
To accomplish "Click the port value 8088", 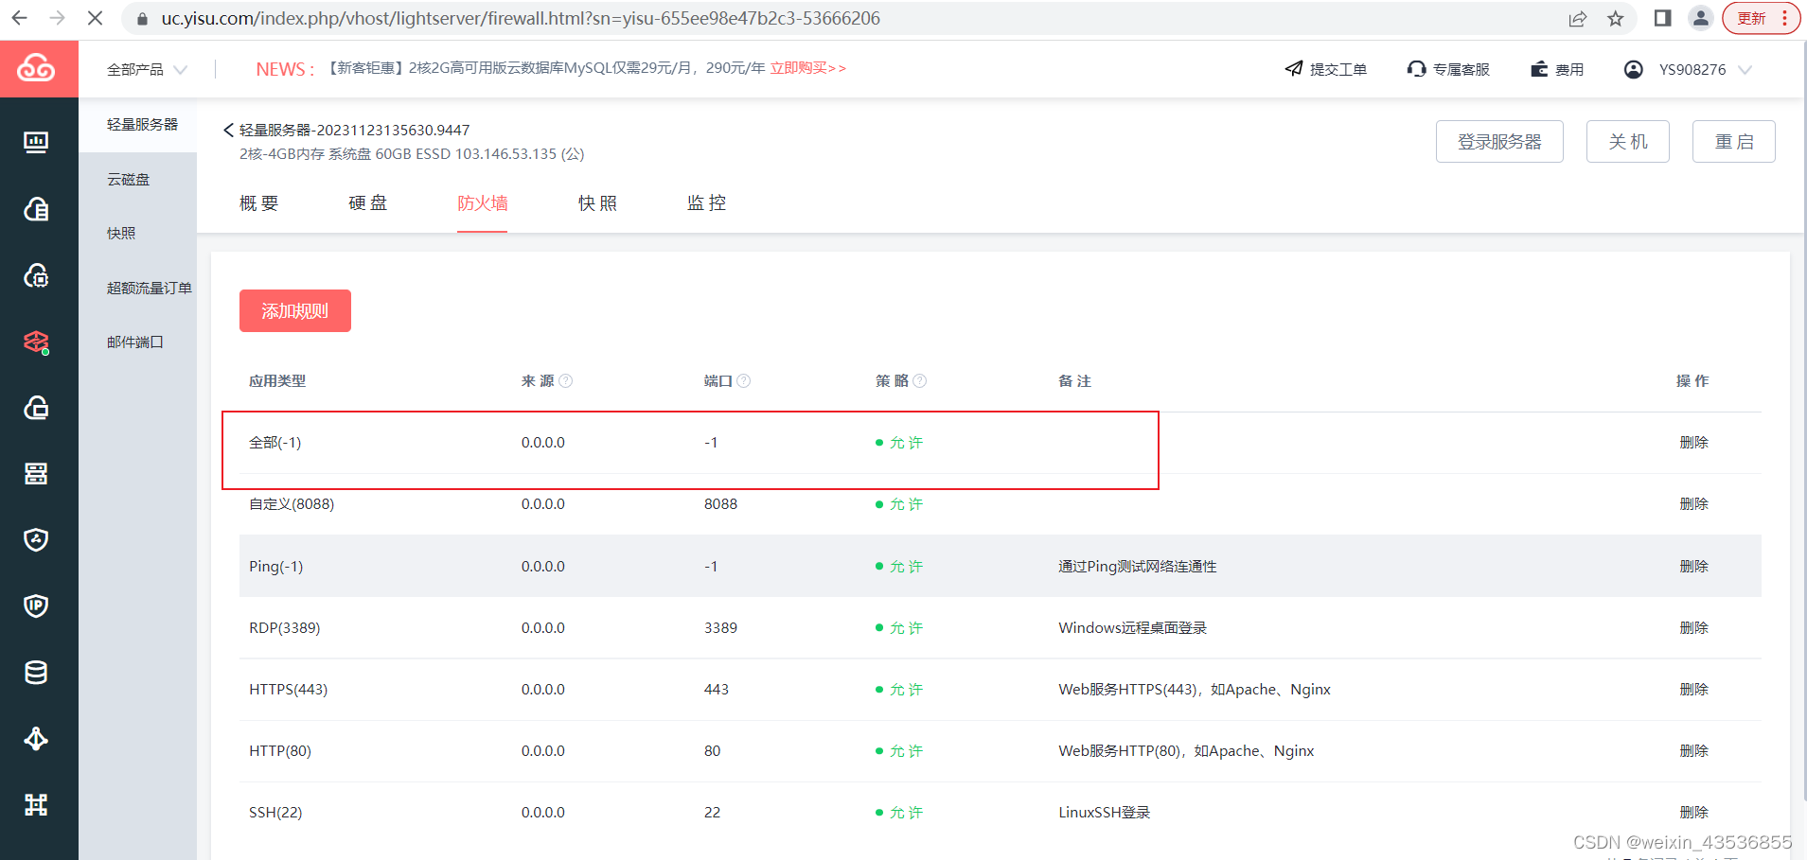I will coord(720,503).
